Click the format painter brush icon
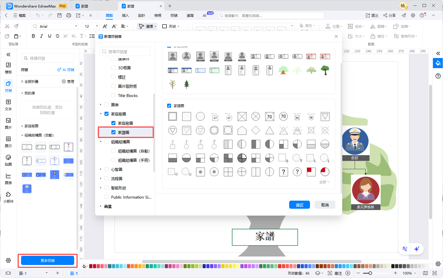Viewport: 443px width, 278px height. click(x=16, y=26)
